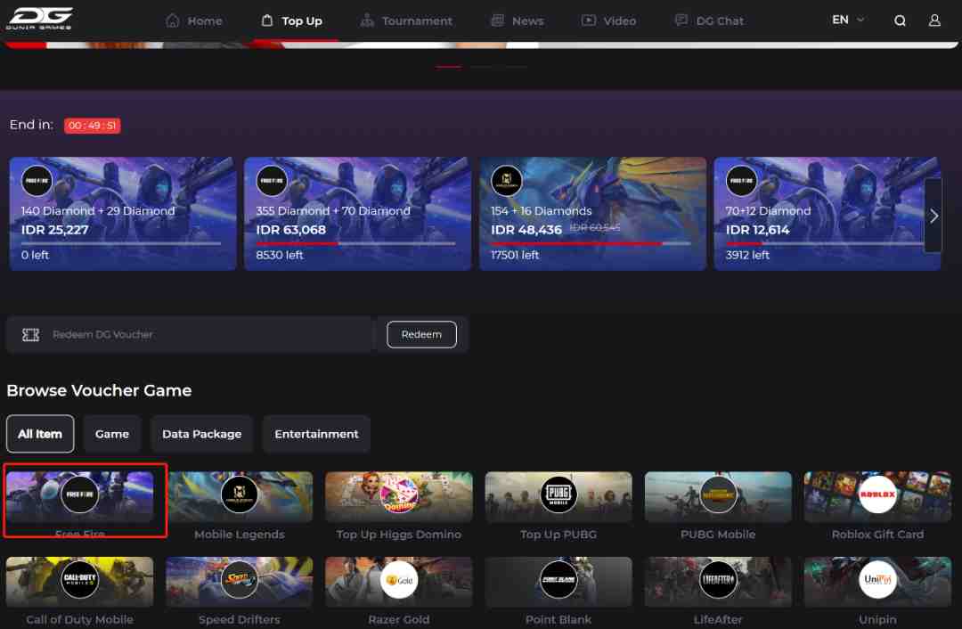Click the Point Blank label

[558, 619]
